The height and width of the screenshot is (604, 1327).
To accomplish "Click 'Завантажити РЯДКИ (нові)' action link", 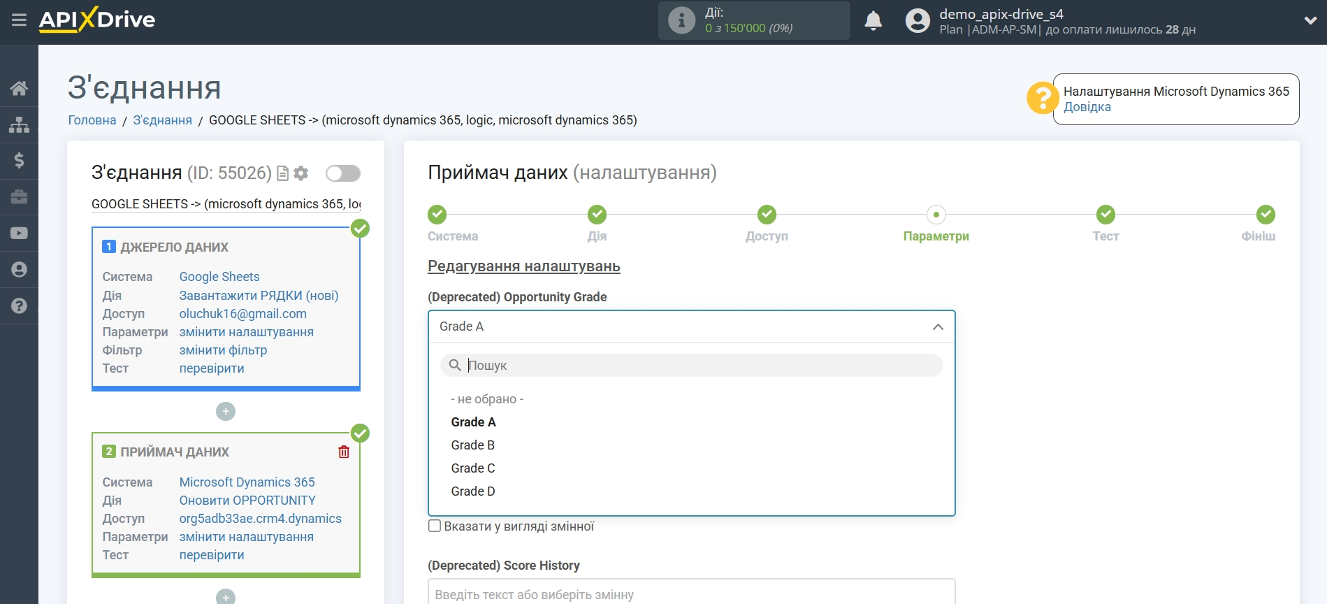I will coord(259,296).
